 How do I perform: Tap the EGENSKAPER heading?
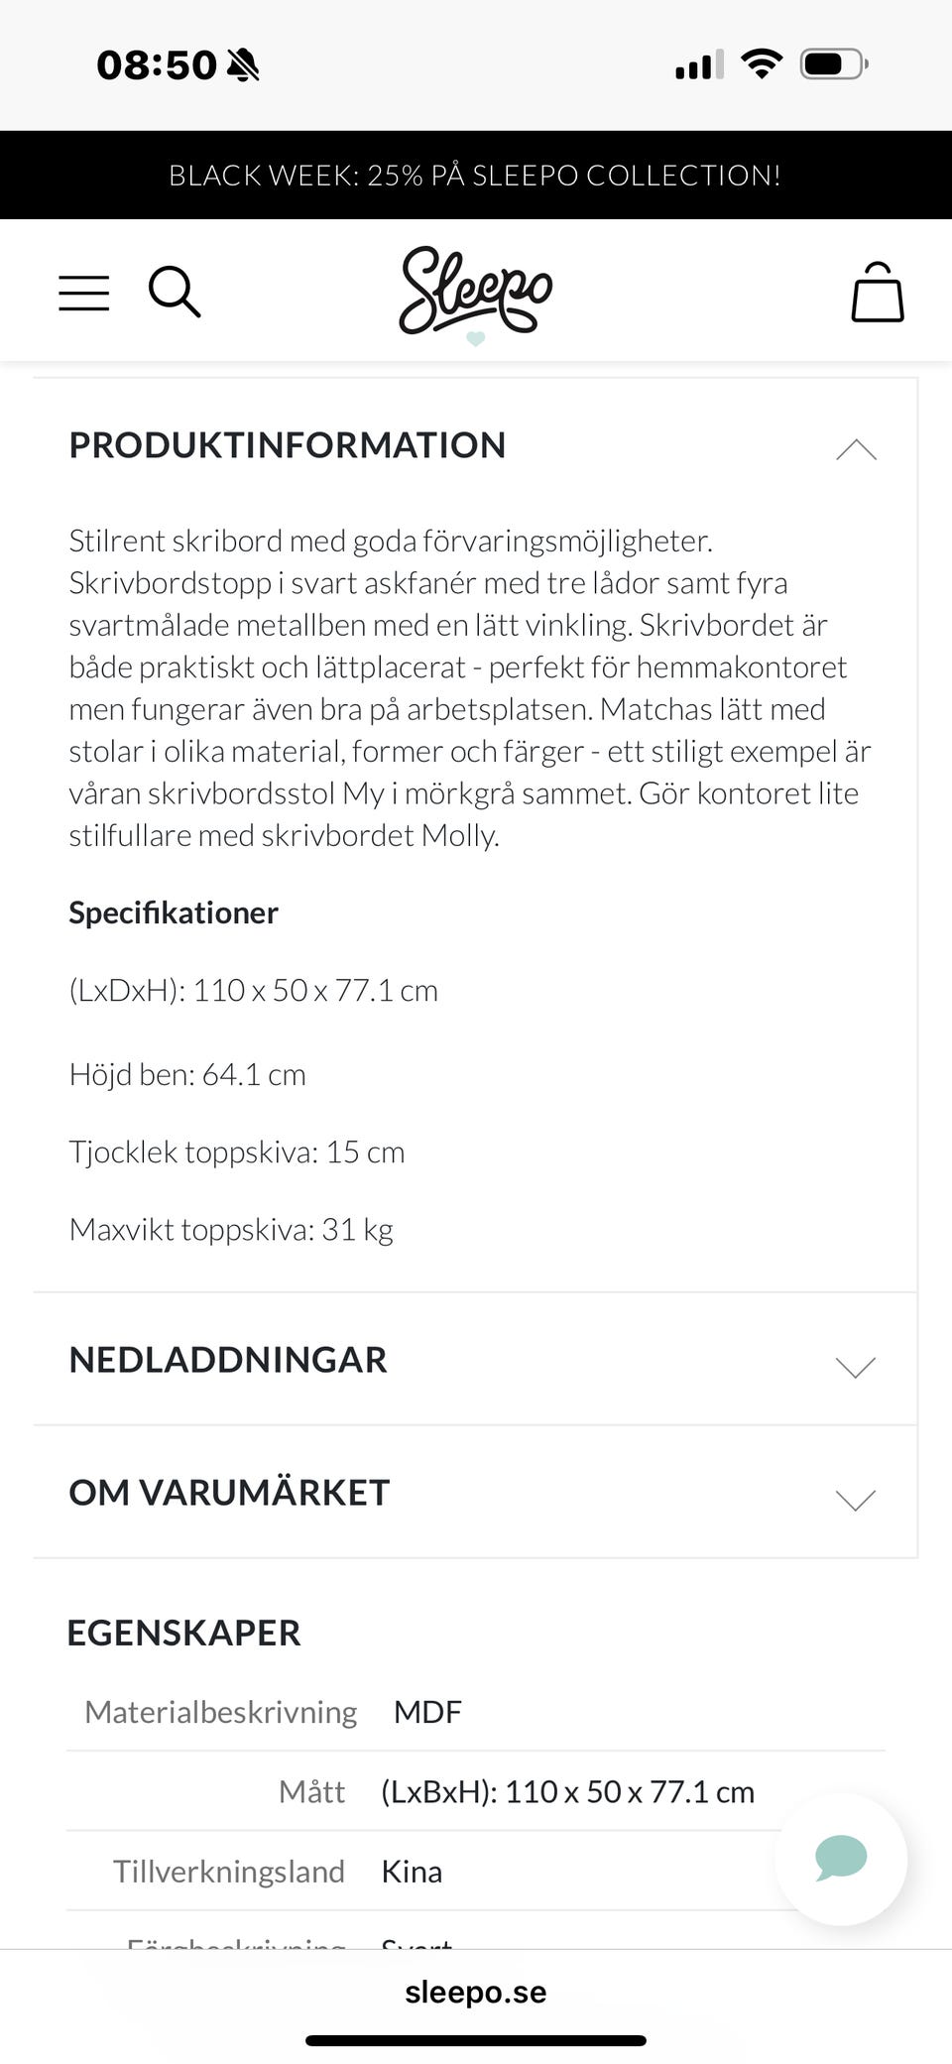183,1633
